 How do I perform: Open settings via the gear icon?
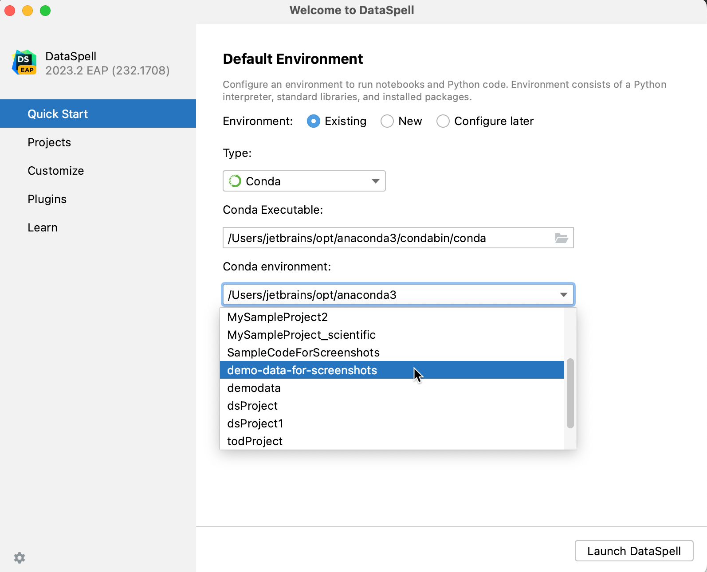tap(20, 558)
